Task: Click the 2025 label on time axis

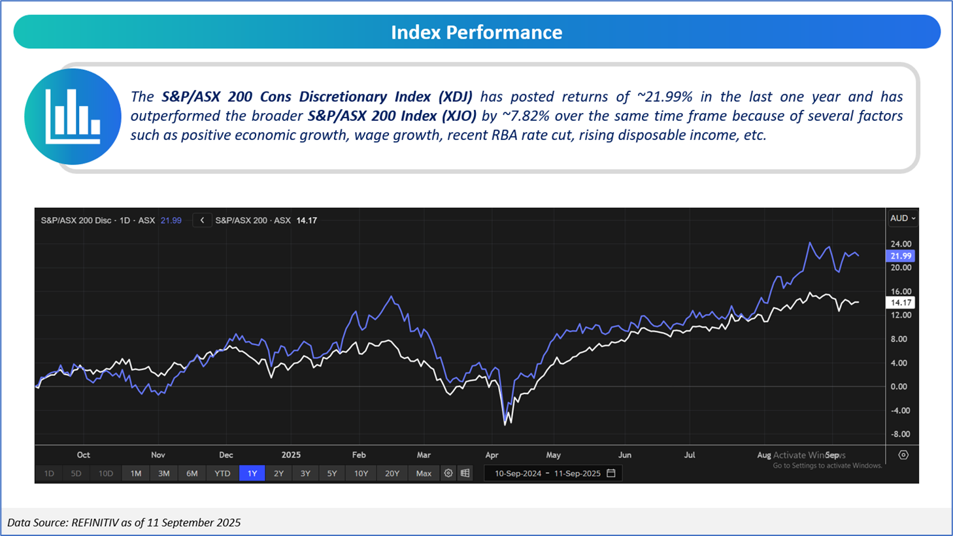Action: [291, 455]
